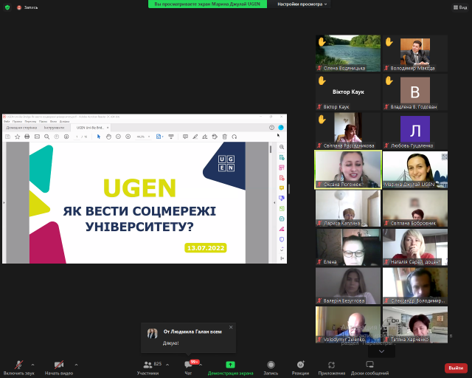Select Оксана Погонюк active speaker tile
472x378 pixels.
pyautogui.click(x=348, y=170)
